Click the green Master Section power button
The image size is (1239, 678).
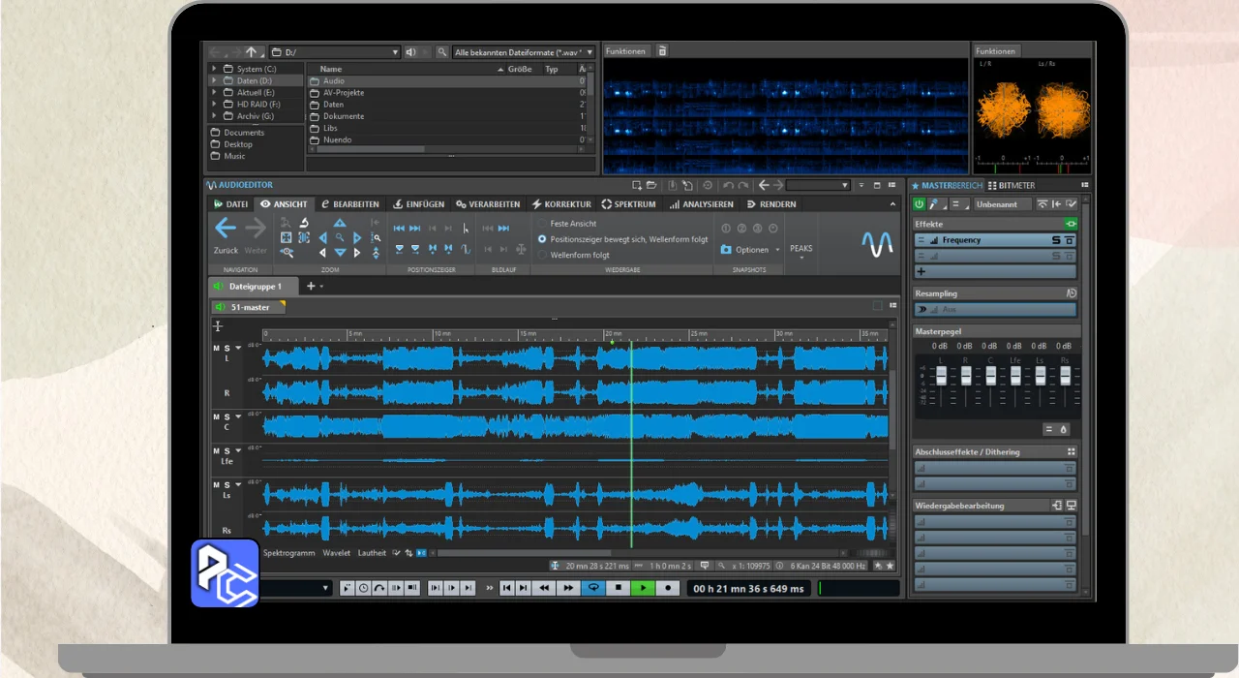(x=919, y=204)
